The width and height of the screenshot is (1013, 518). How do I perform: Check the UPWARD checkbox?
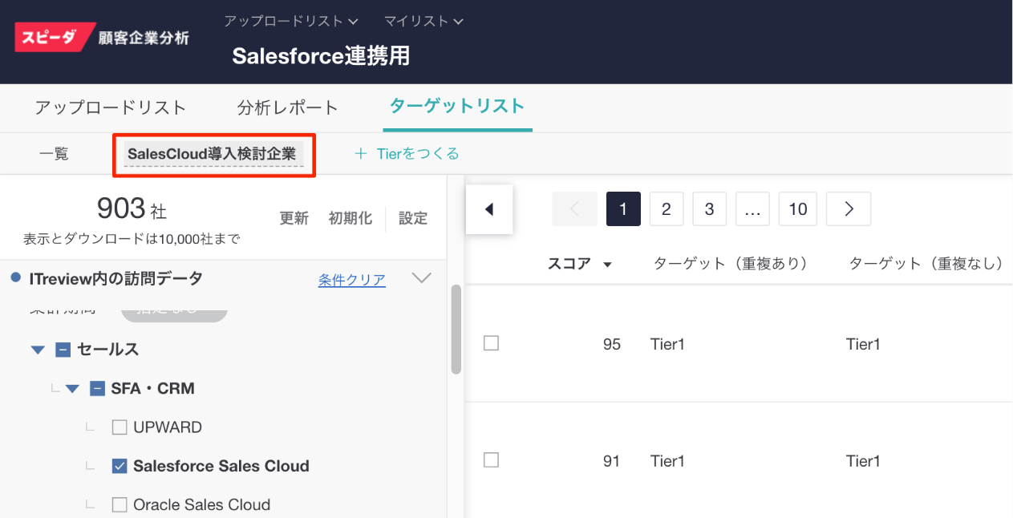[120, 427]
